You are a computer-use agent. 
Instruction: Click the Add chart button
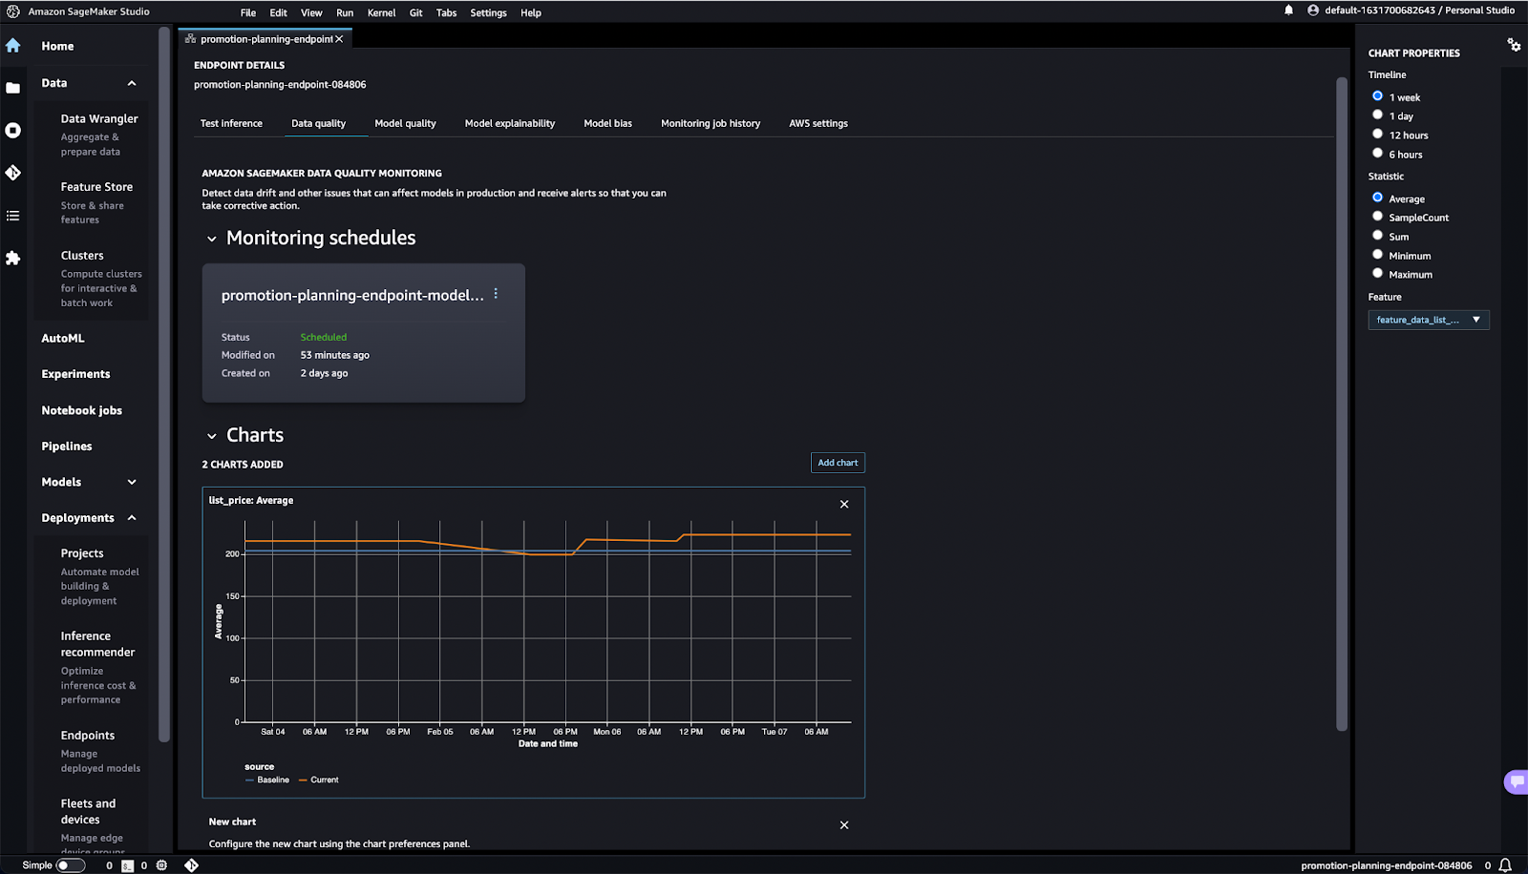(838, 463)
